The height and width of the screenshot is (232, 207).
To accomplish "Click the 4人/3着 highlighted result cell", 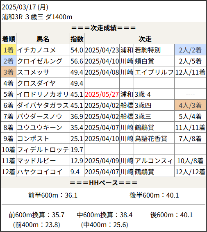I will click(x=190, y=105).
